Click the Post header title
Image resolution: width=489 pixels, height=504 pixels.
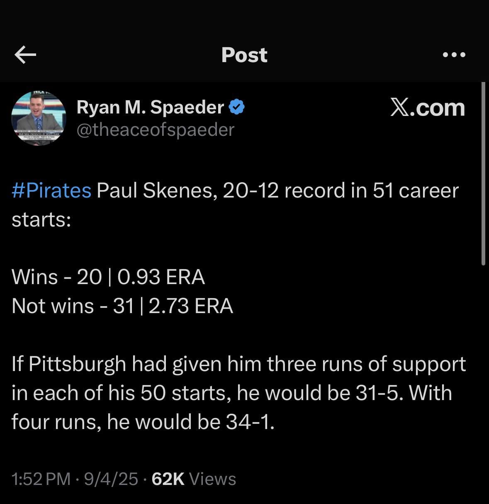244,55
